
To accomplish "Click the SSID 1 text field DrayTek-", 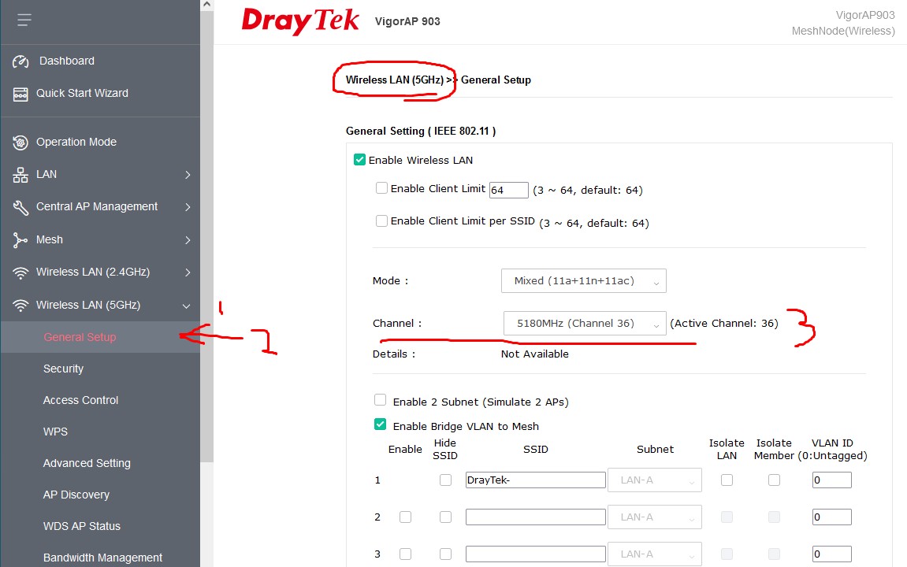I will pyautogui.click(x=535, y=480).
